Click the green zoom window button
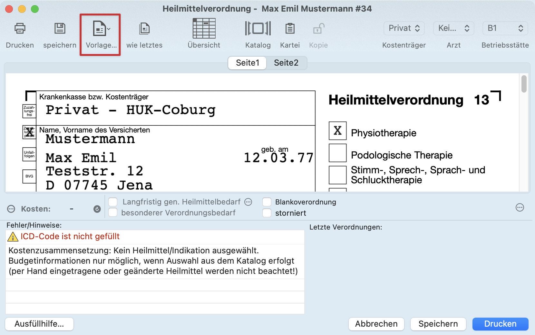The image size is (535, 335). pos(35,9)
